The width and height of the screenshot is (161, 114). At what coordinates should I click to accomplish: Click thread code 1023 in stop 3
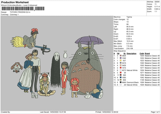[142, 60]
